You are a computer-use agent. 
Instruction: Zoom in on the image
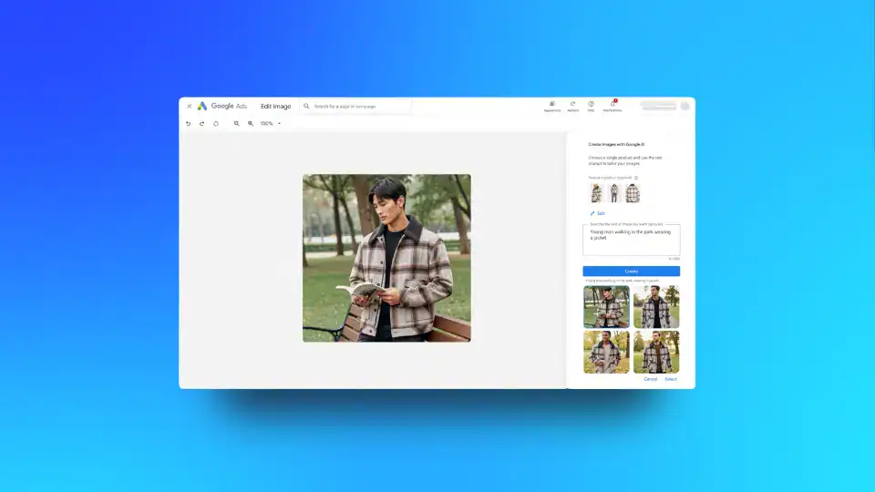coord(251,123)
